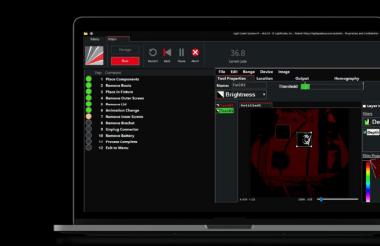Click the Back step icon
This screenshot has width=380, height=246.
coord(167,53)
